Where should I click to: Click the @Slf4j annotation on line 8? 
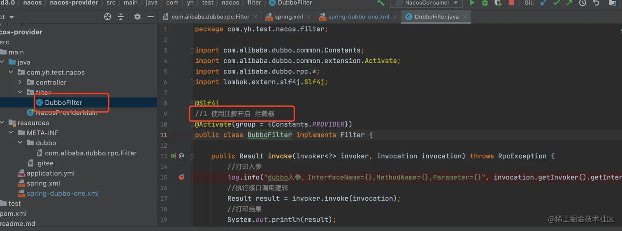click(x=207, y=103)
